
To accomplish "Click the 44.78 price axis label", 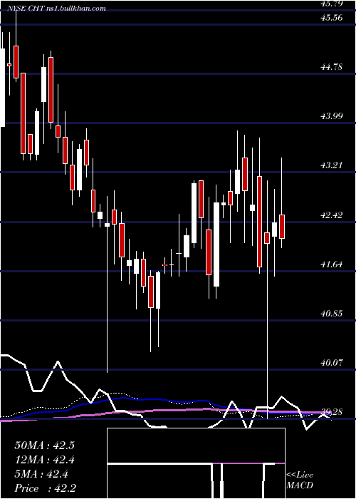I will [332, 67].
